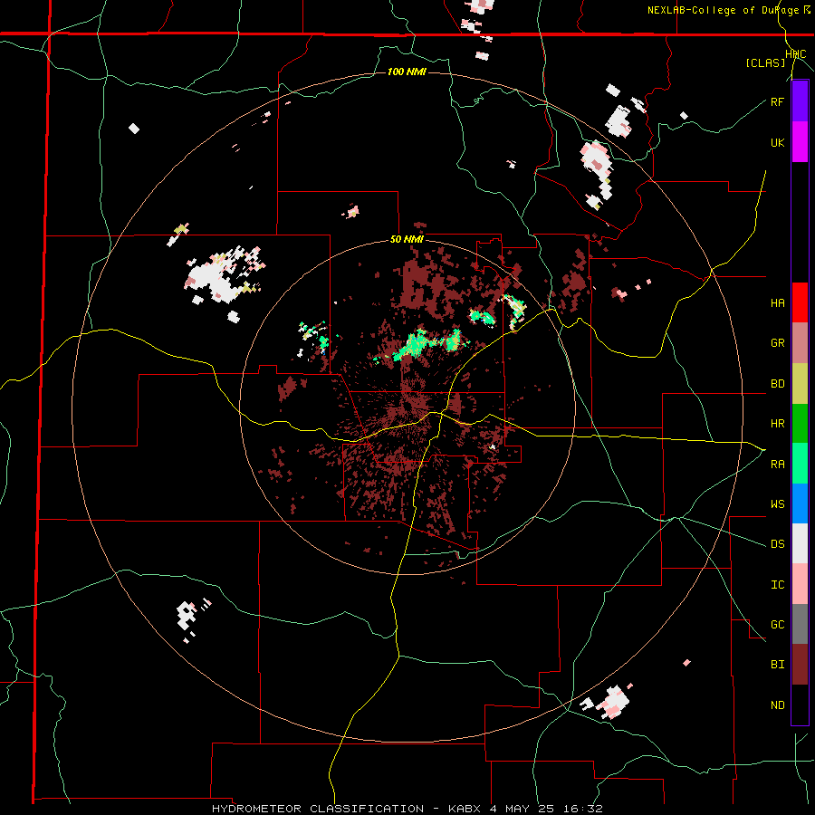Select the IC ice crystals pink swatch
Screen dimensions: 815x815
800,584
